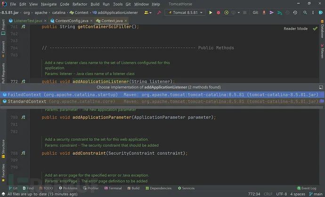325x197 pixels.
Task: Close the ListenerTest.java tab
Action: click(x=45, y=21)
